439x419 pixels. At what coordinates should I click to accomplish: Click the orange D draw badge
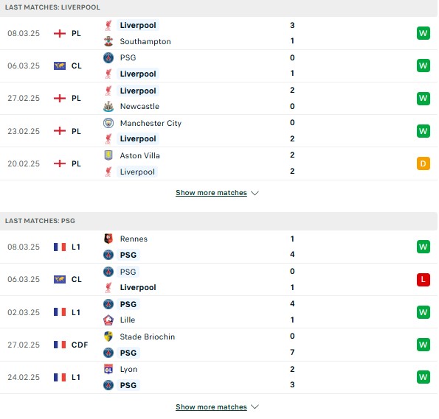tap(424, 163)
